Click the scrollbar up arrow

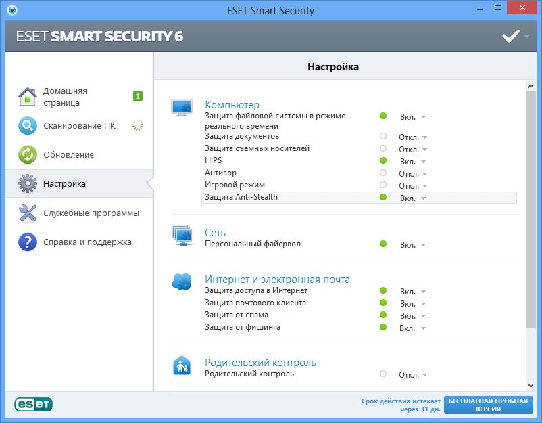coord(531,86)
